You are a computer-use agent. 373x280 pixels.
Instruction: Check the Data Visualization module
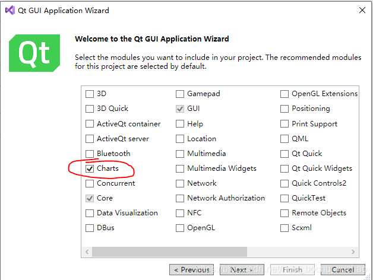(90, 213)
